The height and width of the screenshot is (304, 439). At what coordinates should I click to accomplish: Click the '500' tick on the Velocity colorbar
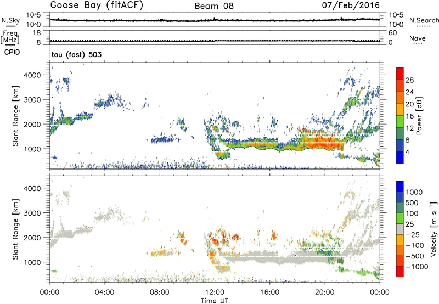[412, 202]
